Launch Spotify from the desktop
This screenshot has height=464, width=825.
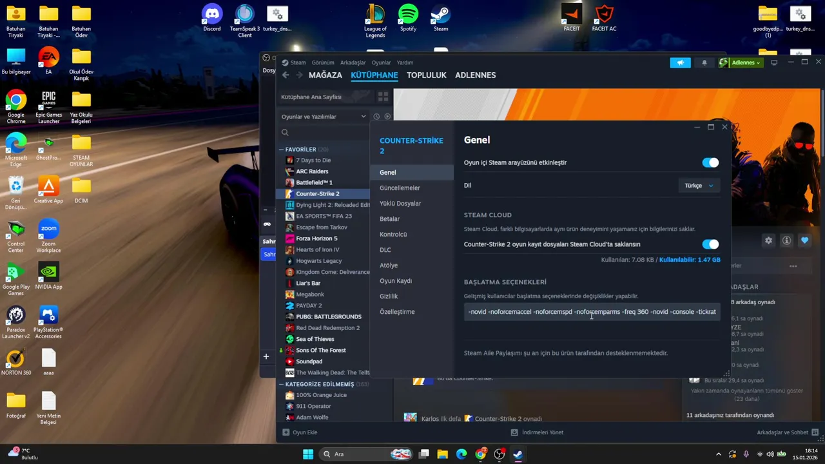(408, 17)
